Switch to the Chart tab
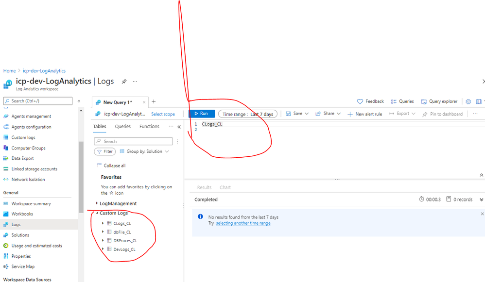The width and height of the screenshot is (485, 282). (x=225, y=187)
